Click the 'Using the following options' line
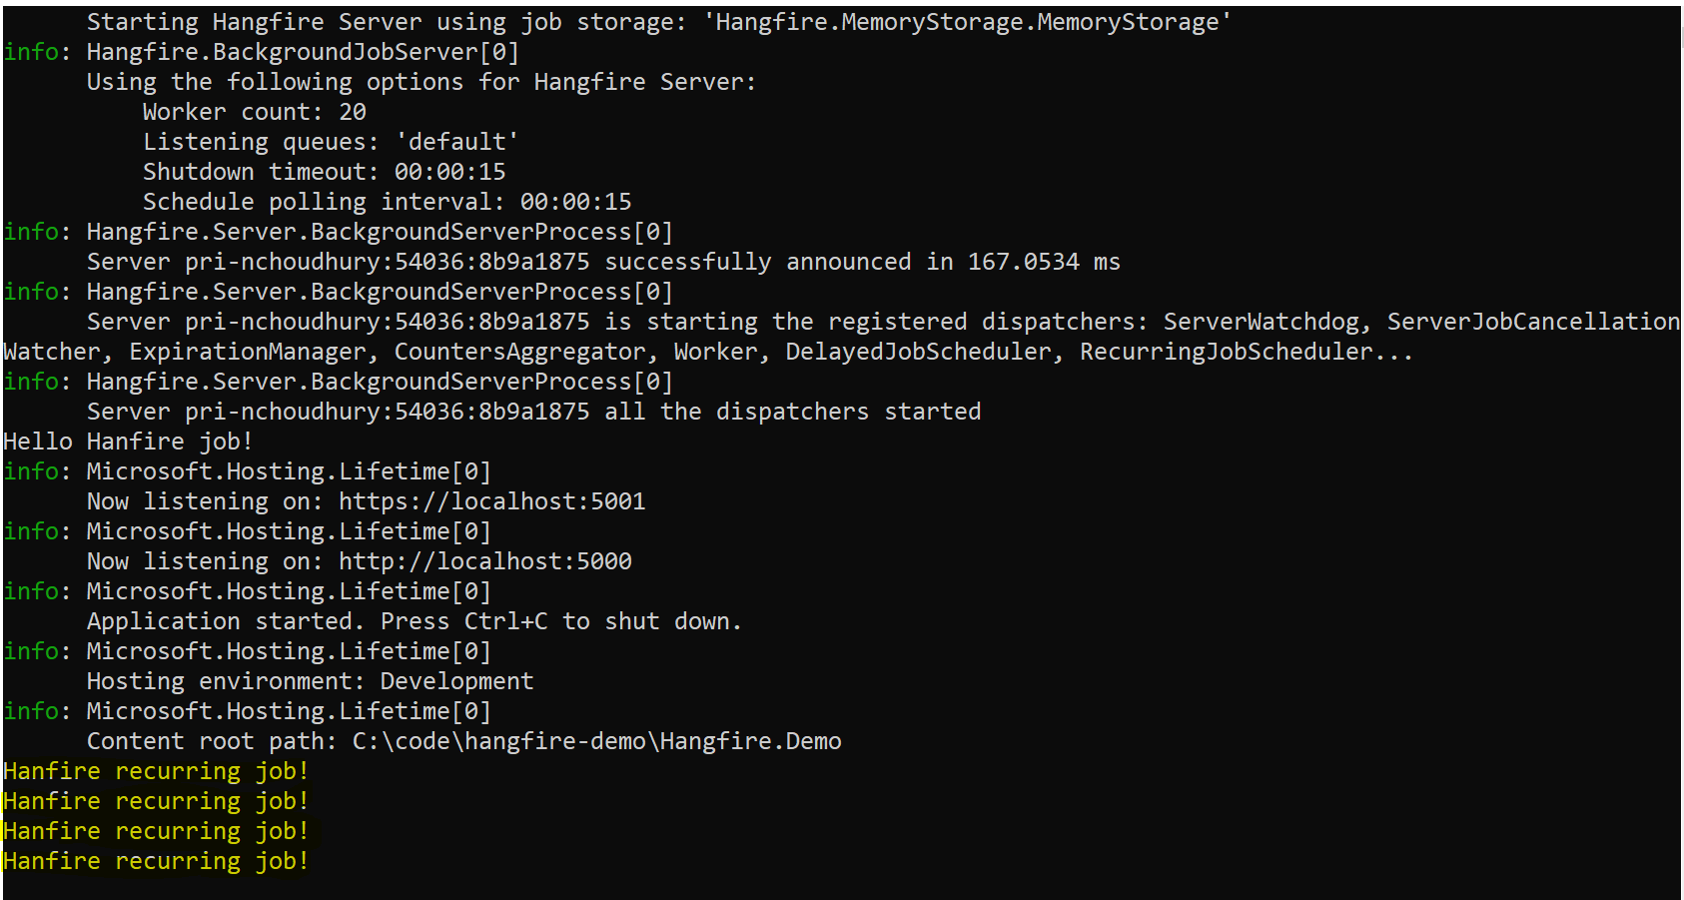Image resolution: width=1684 pixels, height=900 pixels. [x=421, y=82]
